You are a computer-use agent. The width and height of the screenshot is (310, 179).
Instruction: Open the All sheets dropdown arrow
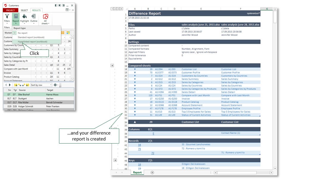coord(49,24)
